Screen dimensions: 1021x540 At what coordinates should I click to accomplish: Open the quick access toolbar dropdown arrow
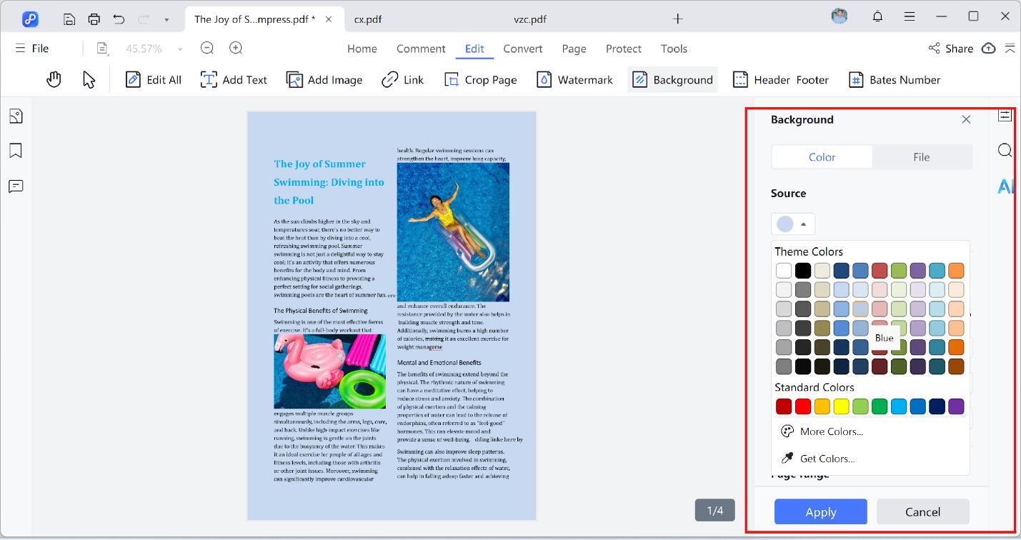pyautogui.click(x=166, y=20)
